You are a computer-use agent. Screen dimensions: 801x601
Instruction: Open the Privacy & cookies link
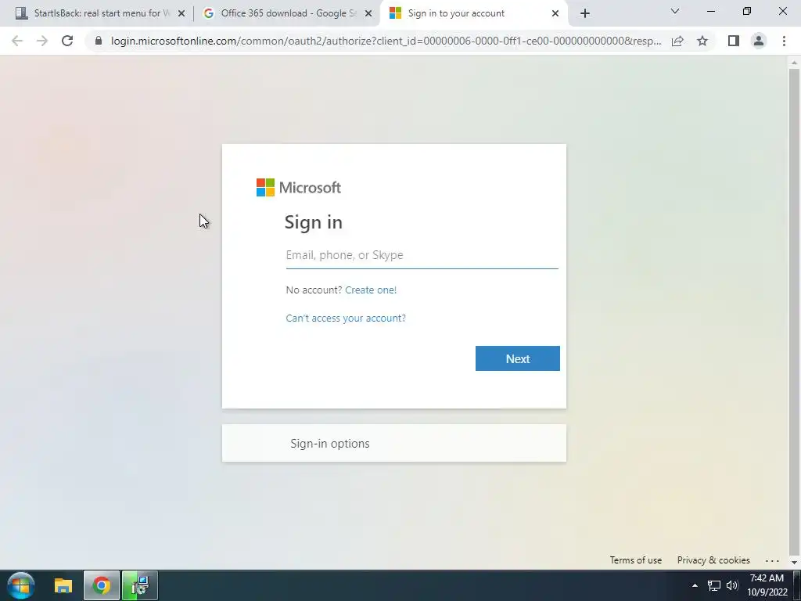point(713,560)
